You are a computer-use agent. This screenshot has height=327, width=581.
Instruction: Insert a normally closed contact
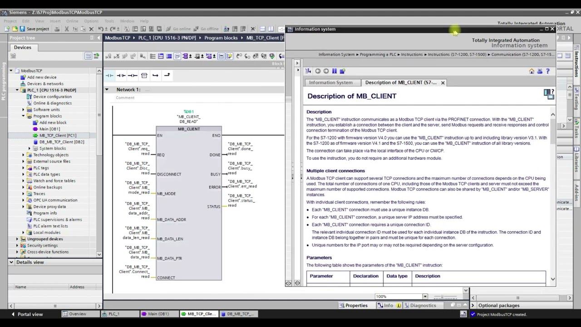[x=121, y=75]
